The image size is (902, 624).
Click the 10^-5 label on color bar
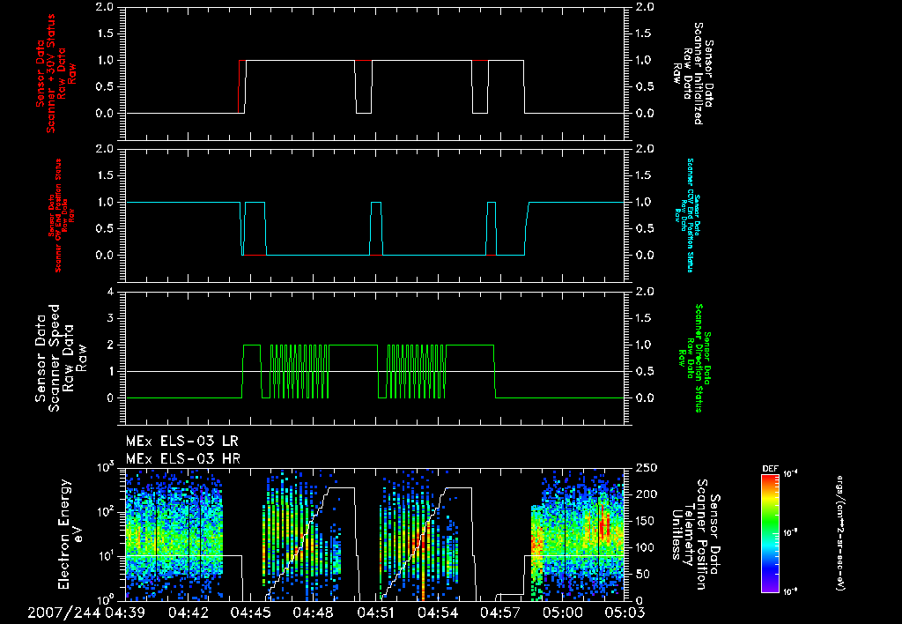click(x=791, y=532)
